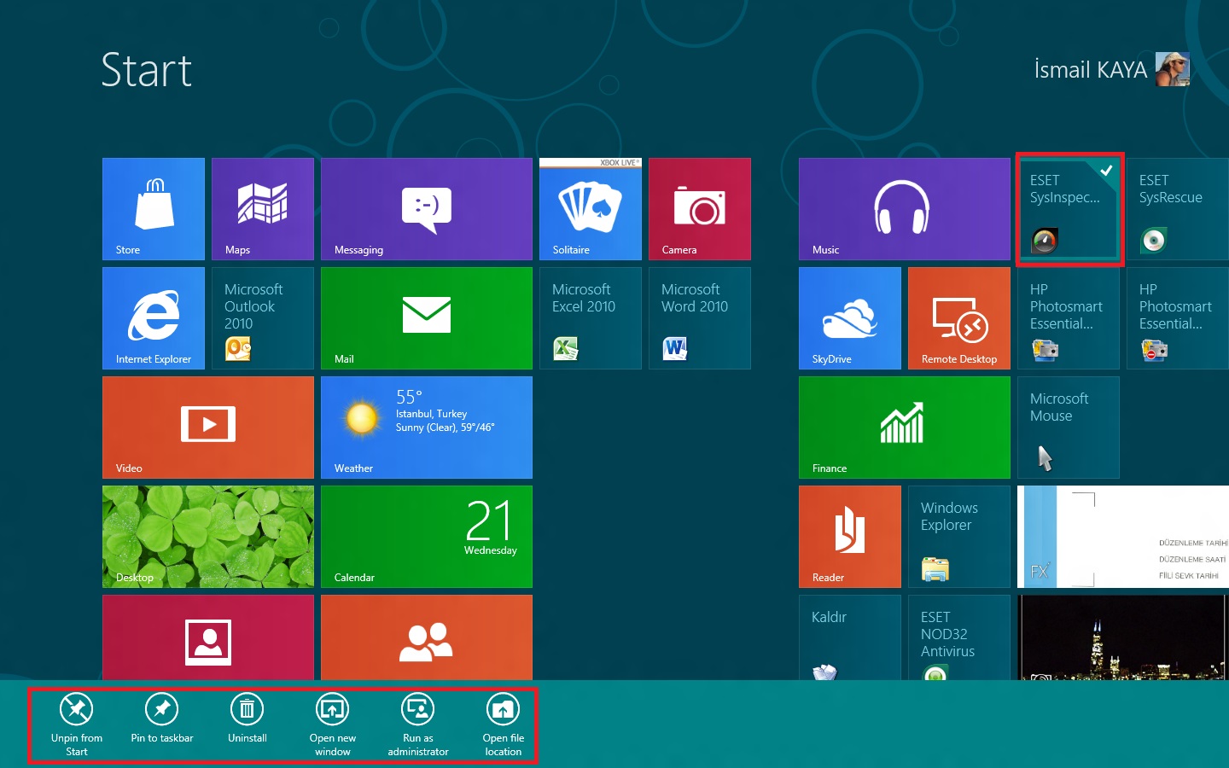Click Open file location in app bar
The height and width of the screenshot is (768, 1229).
tap(504, 724)
